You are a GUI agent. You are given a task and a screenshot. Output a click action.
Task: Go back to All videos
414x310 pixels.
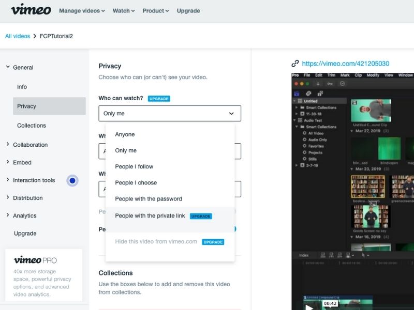coord(18,36)
